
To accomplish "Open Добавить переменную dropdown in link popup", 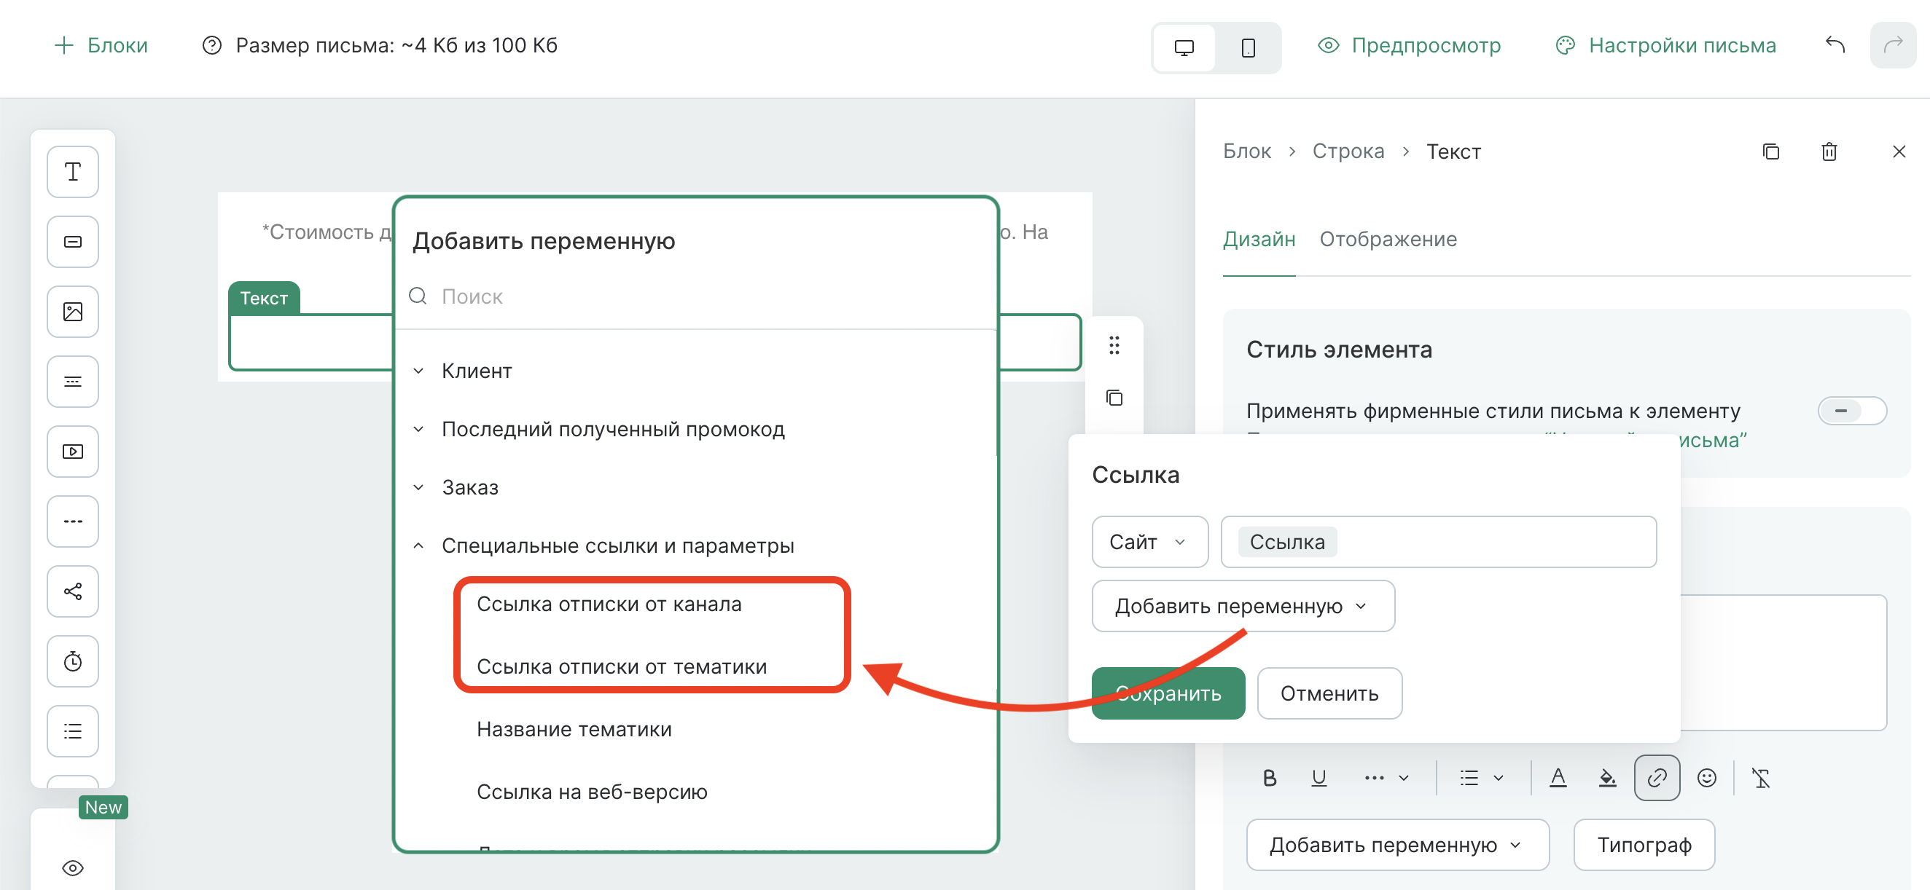I will tap(1243, 606).
